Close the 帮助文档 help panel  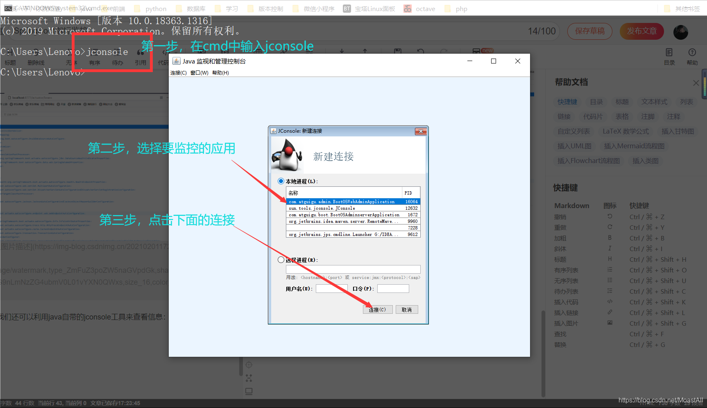[x=696, y=83]
